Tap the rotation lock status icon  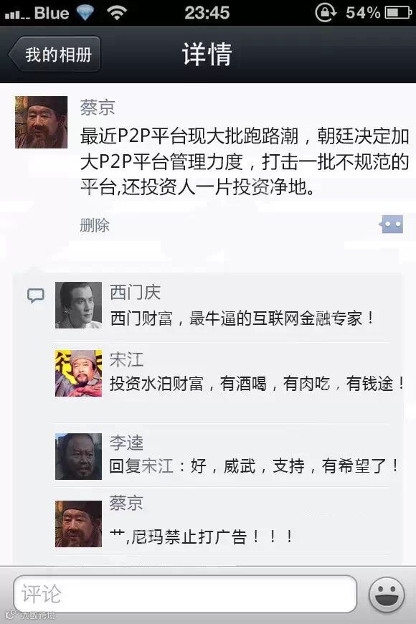326,13
